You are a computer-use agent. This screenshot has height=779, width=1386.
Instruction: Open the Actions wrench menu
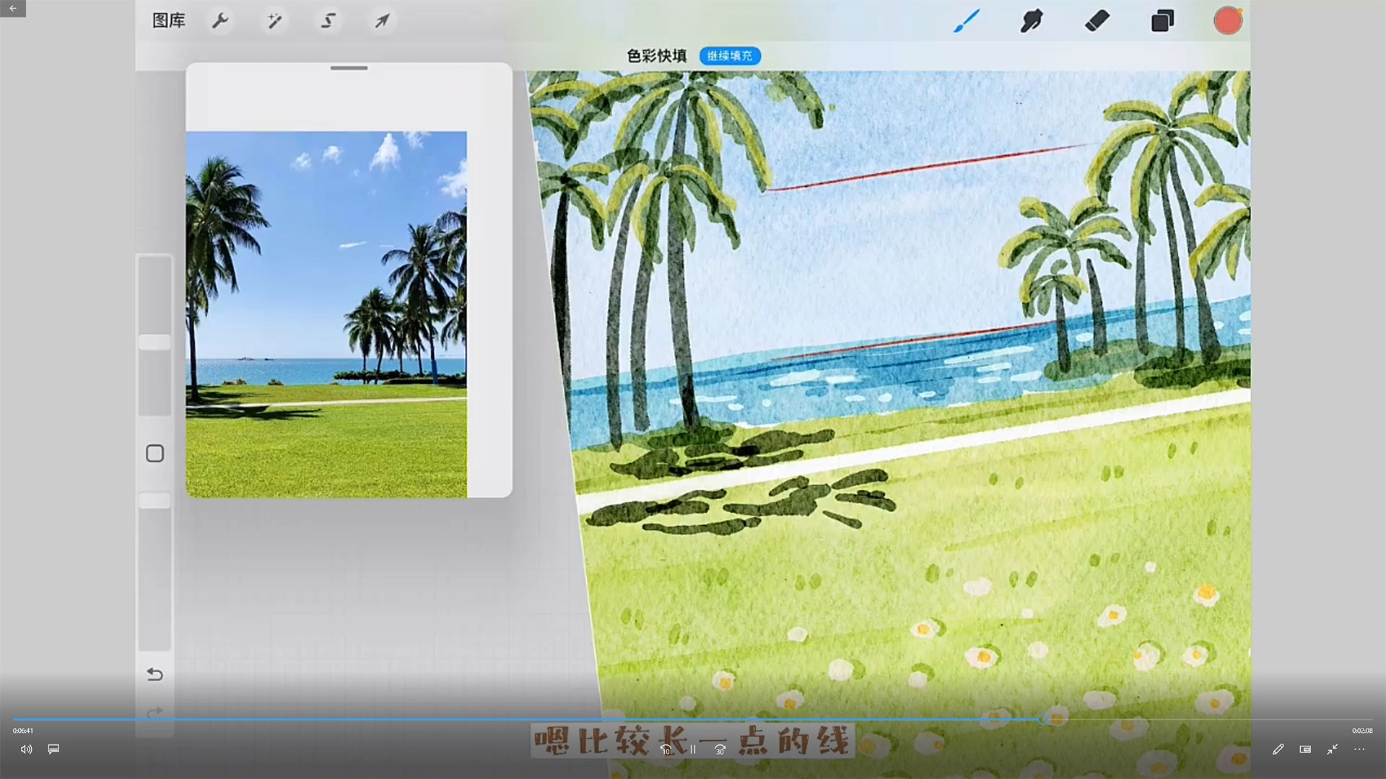[x=219, y=20]
